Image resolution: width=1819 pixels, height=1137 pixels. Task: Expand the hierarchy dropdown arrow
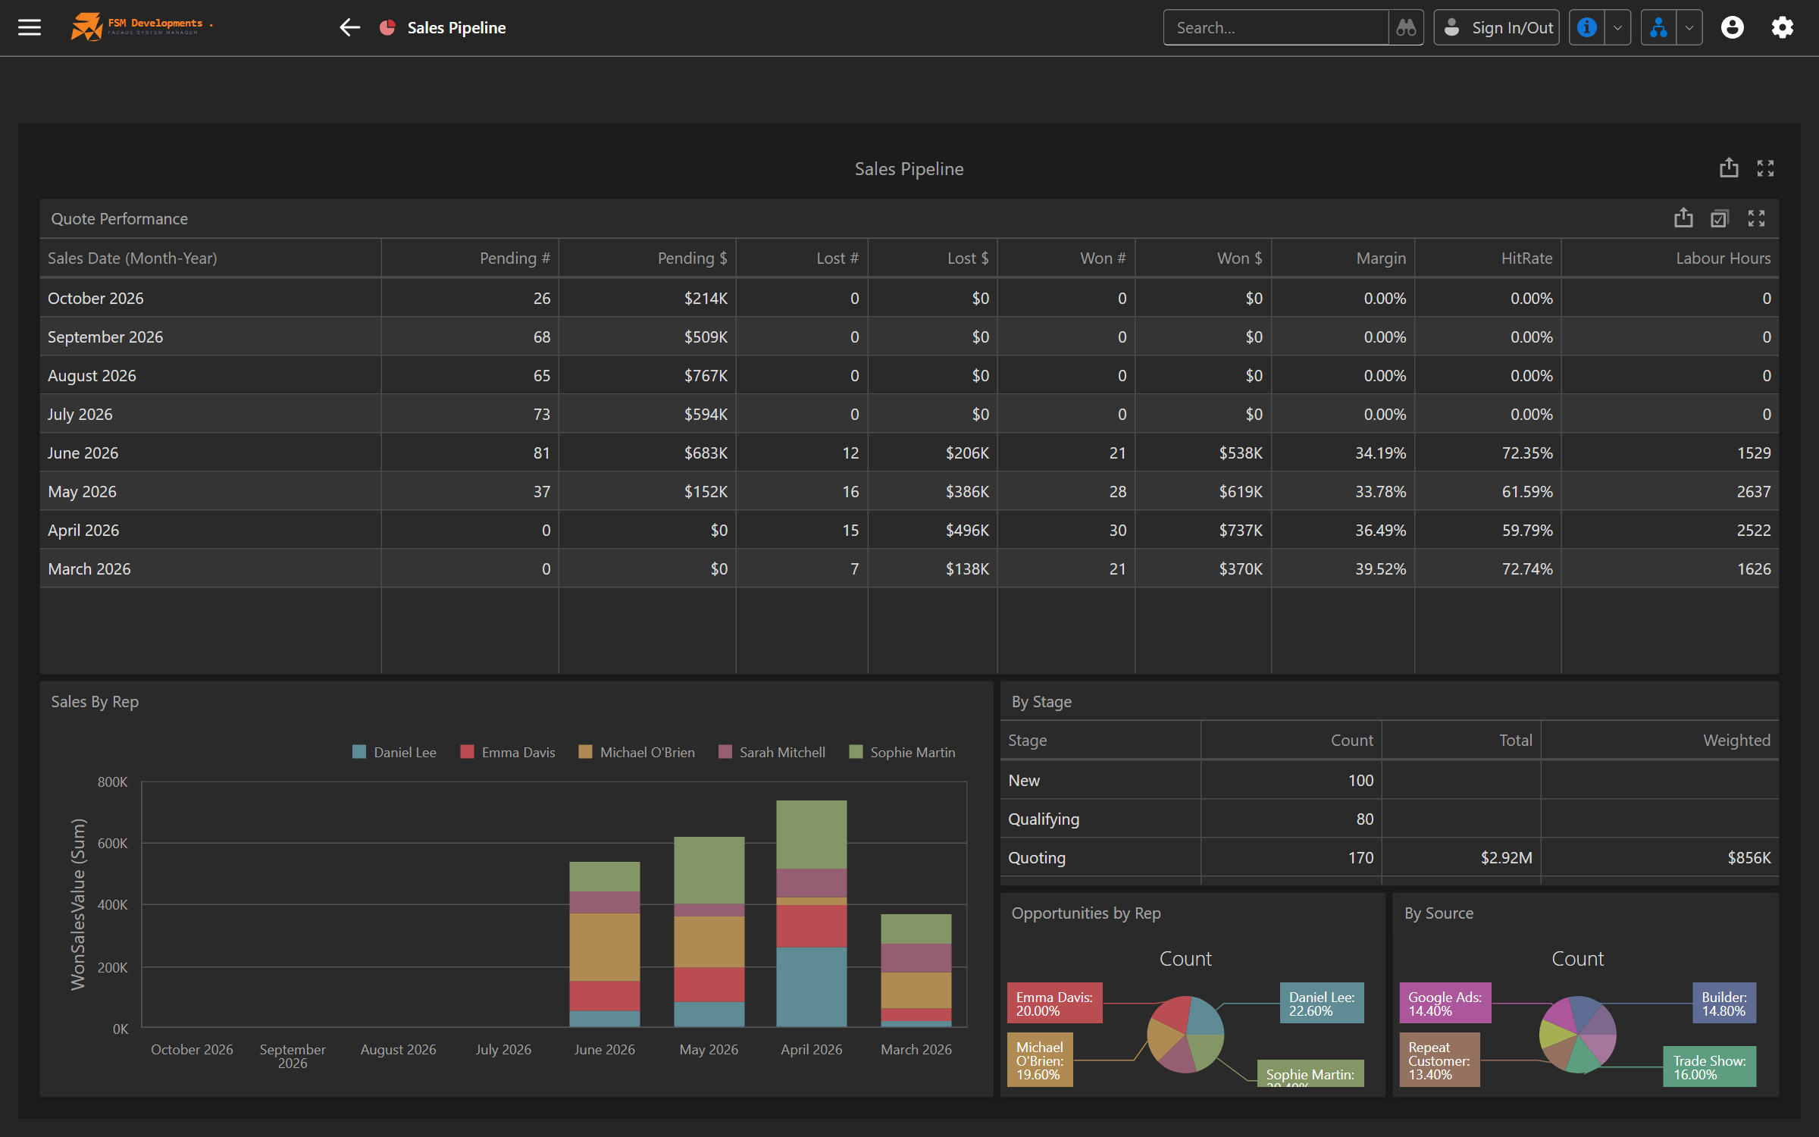[x=1689, y=27]
